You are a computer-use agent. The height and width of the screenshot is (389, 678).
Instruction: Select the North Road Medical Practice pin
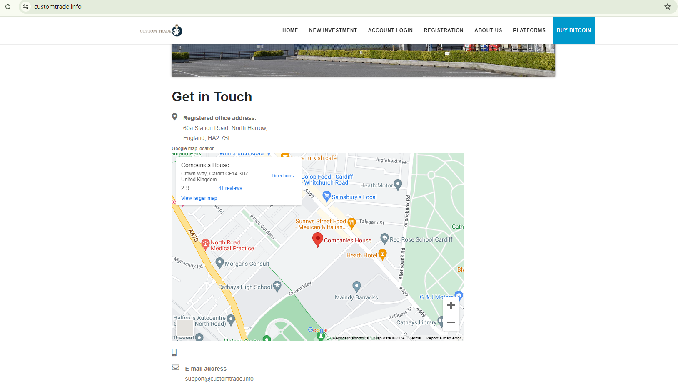(205, 244)
